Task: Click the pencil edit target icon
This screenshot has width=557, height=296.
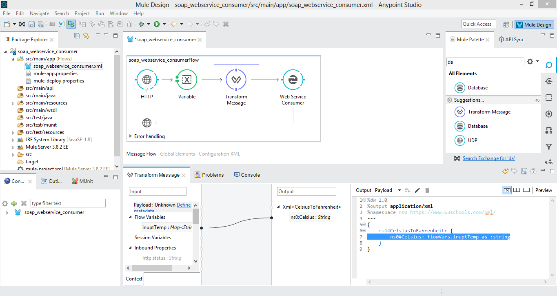Action: pyautogui.click(x=417, y=190)
